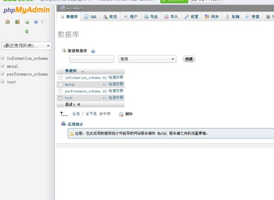Click privileges icon in information_schema row
Screen dimensions: 274x200
(105, 77)
